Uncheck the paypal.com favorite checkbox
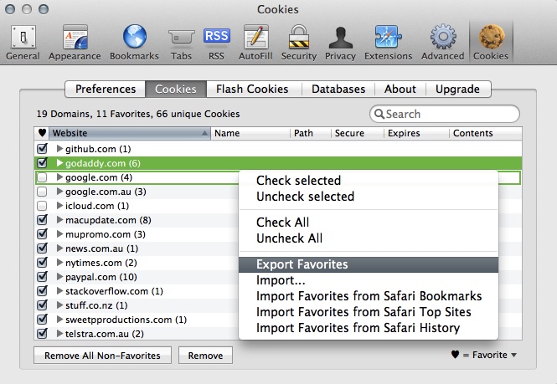 point(42,277)
